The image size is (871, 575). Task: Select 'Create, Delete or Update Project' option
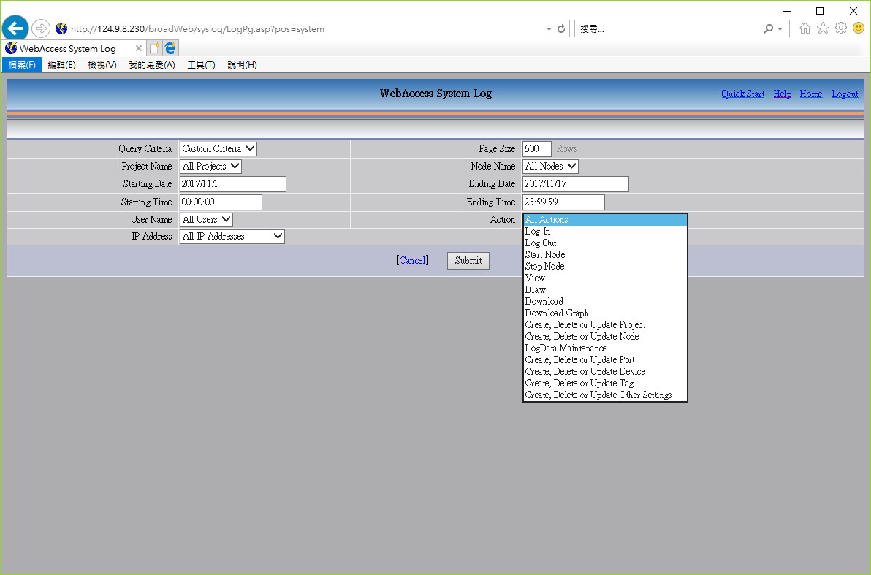(x=605, y=325)
